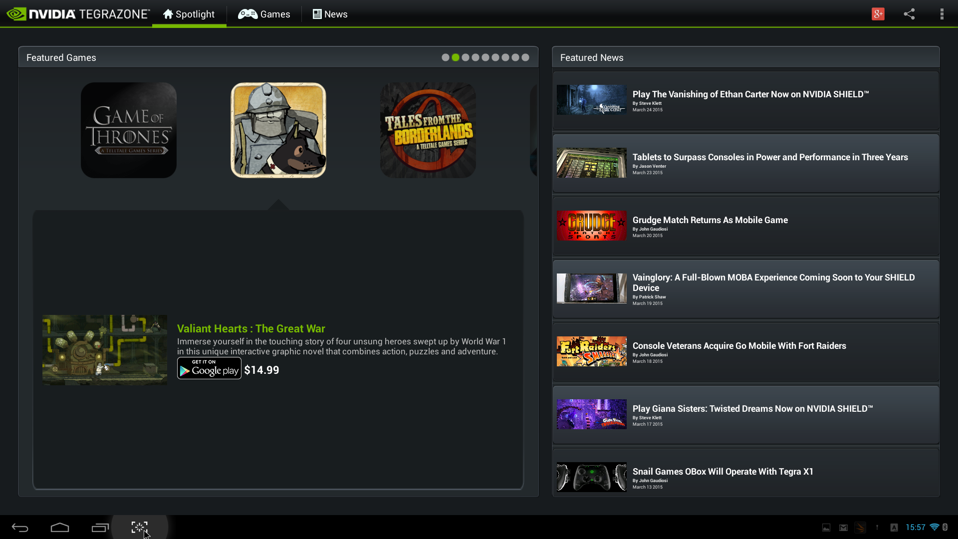Screen dimensions: 958x539
Task: Open the overflow menu (three dots)
Action: pos(942,14)
